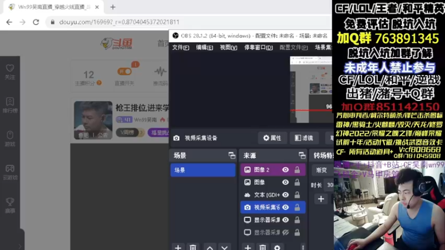Pop out the 场景 dock panel
The width and height of the screenshot is (445, 250).
(231, 156)
